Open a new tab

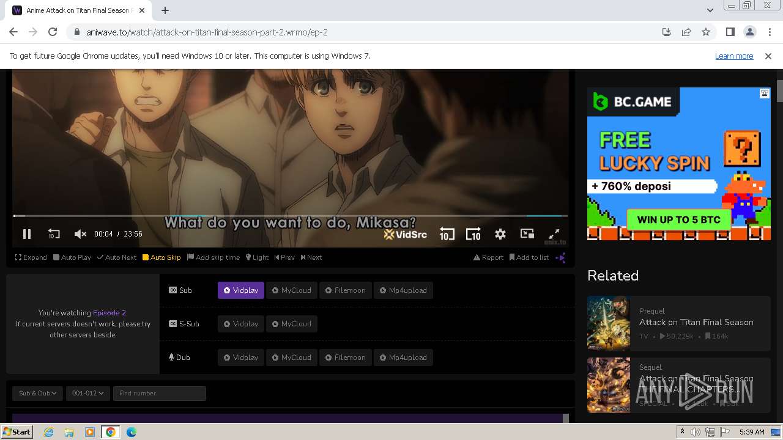click(x=165, y=10)
